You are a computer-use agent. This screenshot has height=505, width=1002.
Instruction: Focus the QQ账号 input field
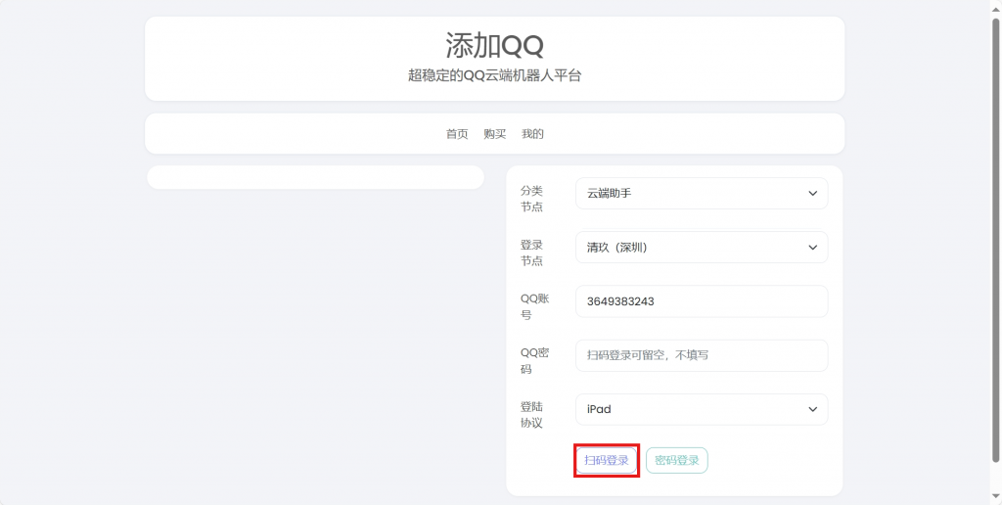point(702,301)
